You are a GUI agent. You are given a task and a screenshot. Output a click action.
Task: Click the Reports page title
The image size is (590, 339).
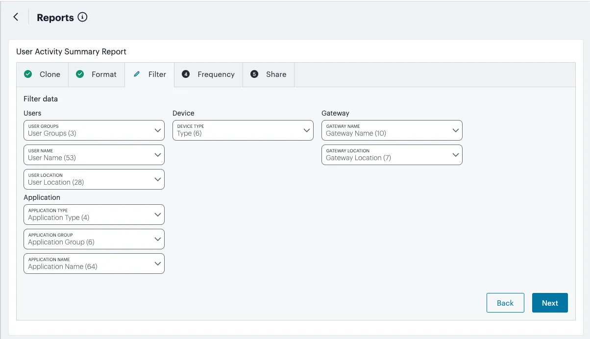click(55, 18)
